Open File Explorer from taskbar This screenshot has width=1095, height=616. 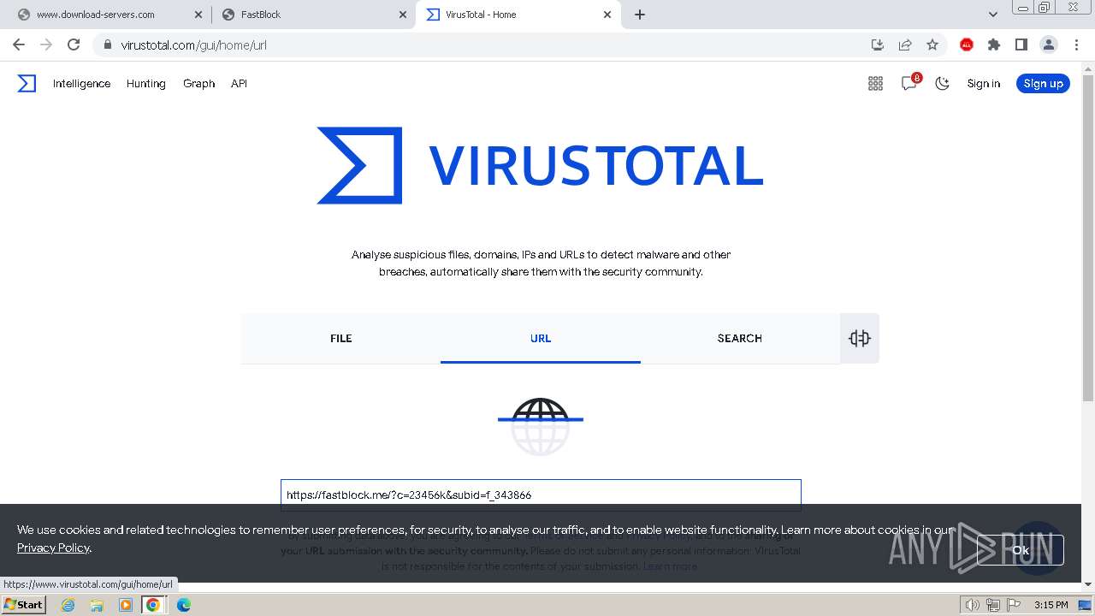pyautogui.click(x=97, y=605)
